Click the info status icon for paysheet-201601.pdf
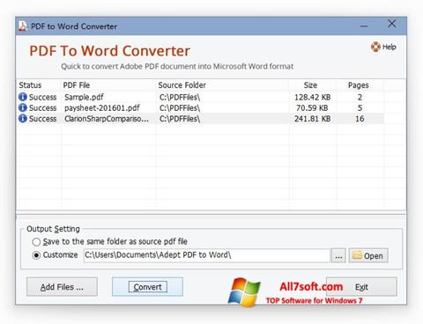 click(x=23, y=107)
